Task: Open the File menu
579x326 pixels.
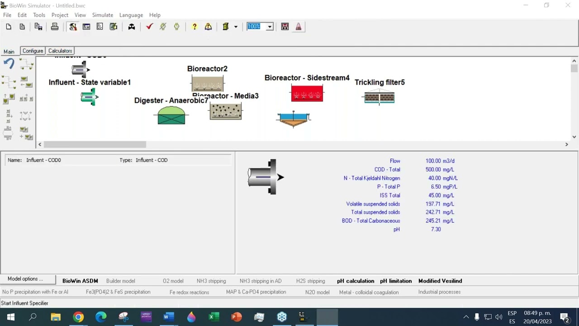Action: click(x=7, y=15)
